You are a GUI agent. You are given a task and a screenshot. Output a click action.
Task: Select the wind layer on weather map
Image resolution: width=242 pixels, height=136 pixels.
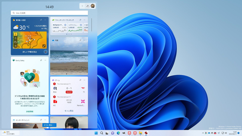15,46
